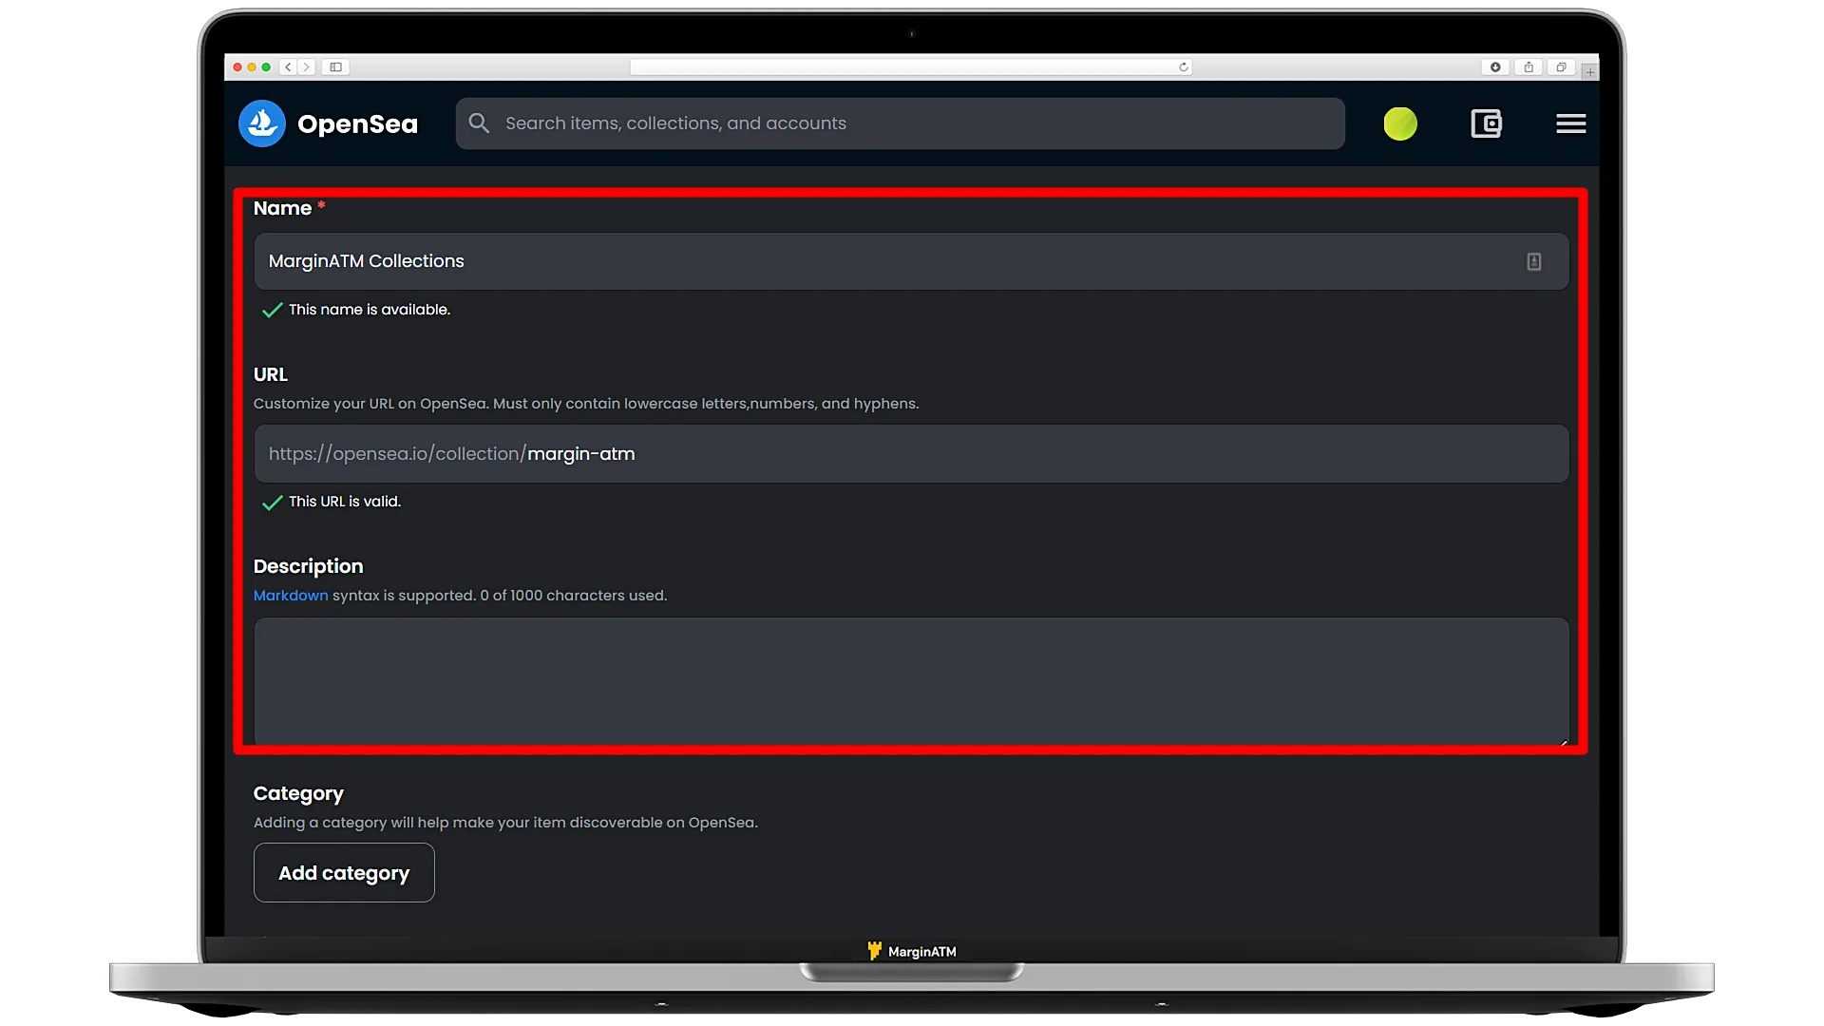Click inside the Description text area
This screenshot has width=1824, height=1026.
911,681
